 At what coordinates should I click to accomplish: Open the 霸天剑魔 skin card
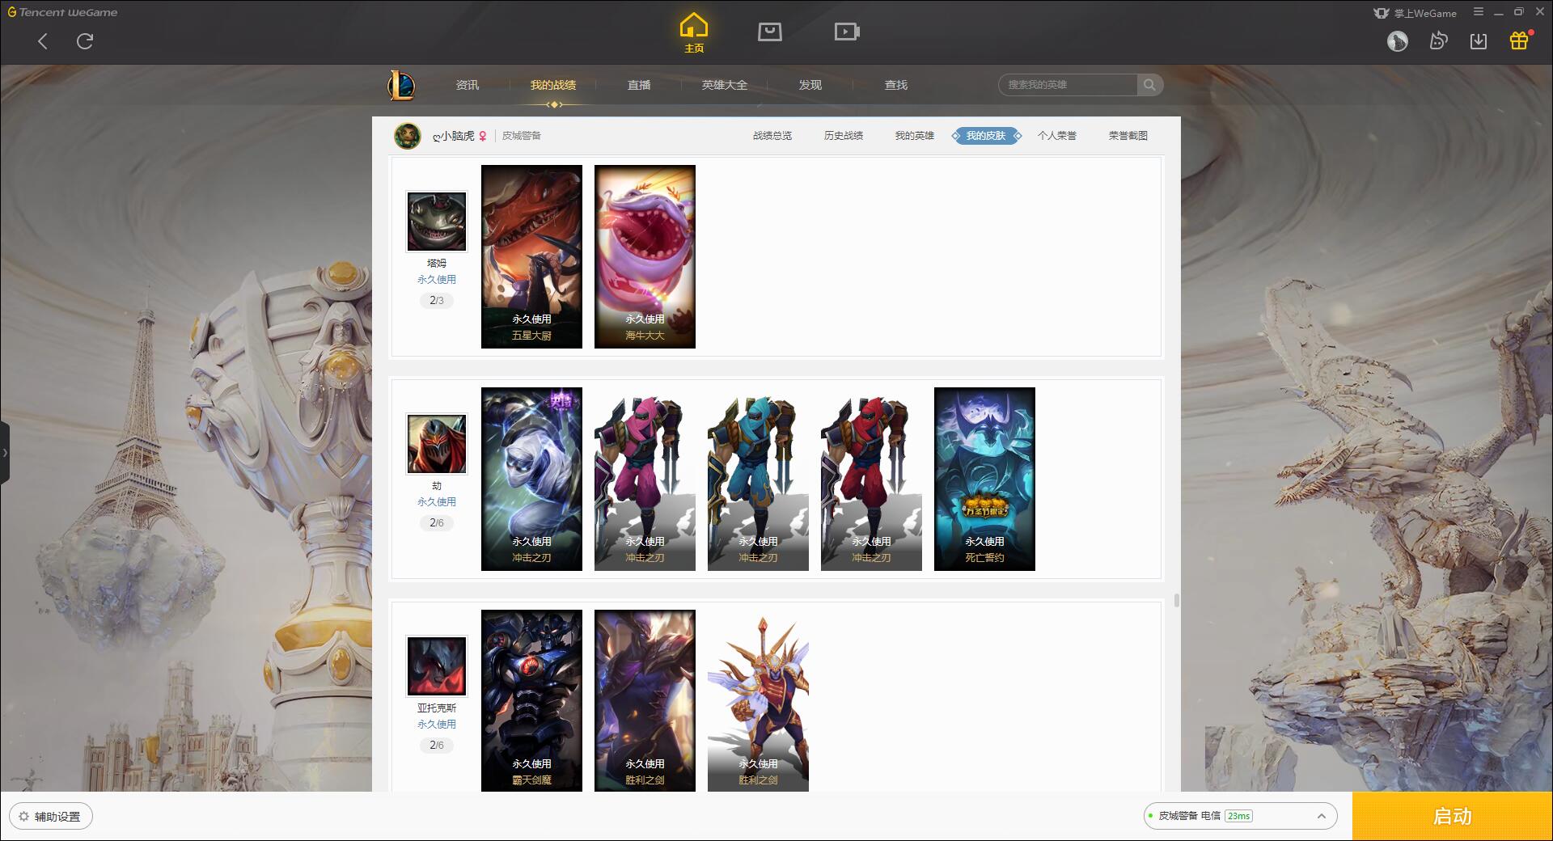pyautogui.click(x=531, y=700)
